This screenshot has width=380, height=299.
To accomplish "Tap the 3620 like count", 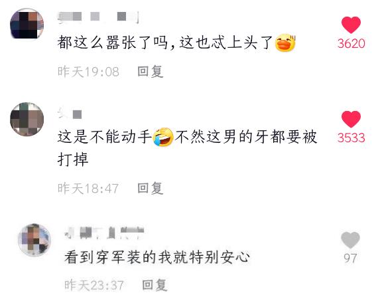I will (351, 43).
